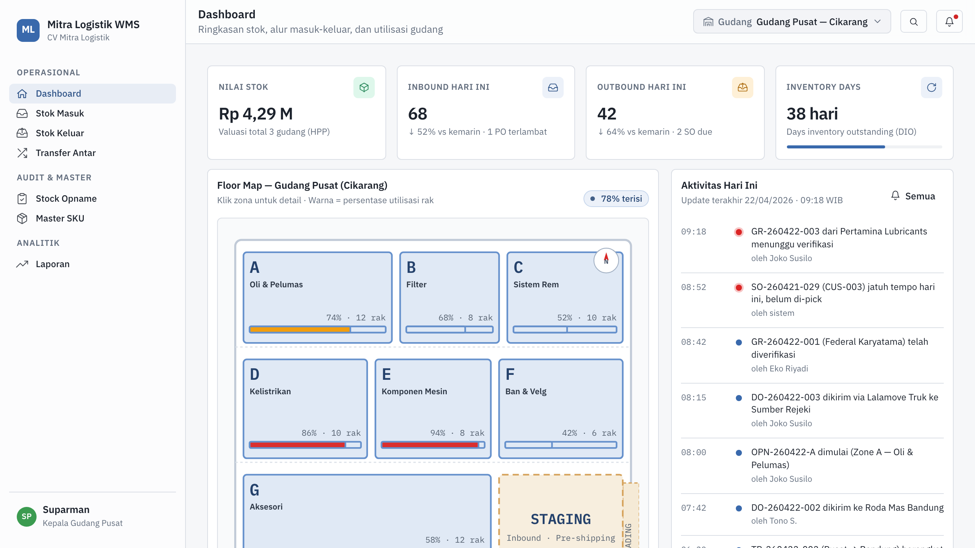Click blue status dot for DO-260422-003
Screen dimensions: 975x548
pyautogui.click(x=738, y=398)
